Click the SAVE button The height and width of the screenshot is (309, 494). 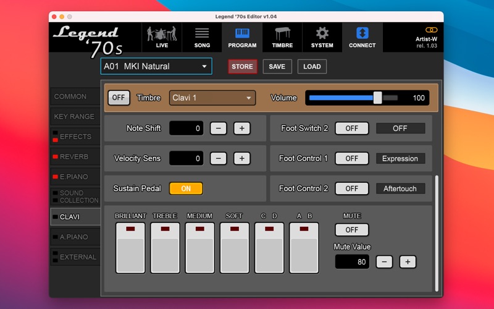[277, 67]
